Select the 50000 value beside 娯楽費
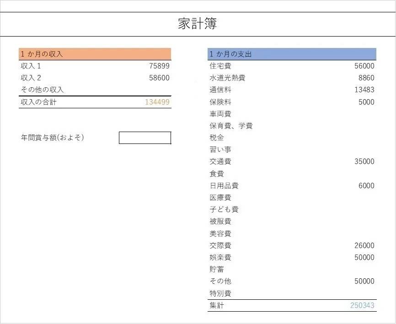Image resolution: width=396 pixels, height=324 pixels. pos(364,257)
